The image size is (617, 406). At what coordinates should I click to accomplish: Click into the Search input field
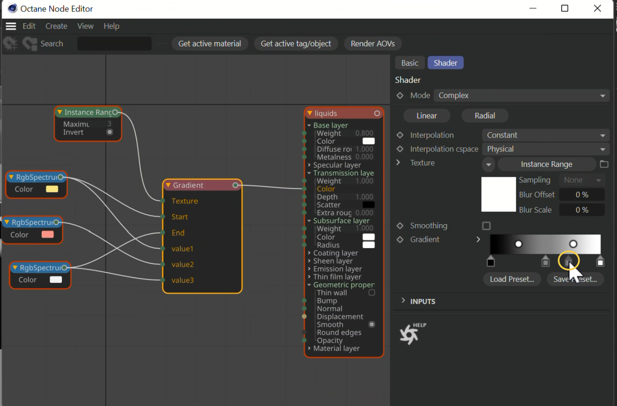pyautogui.click(x=114, y=43)
